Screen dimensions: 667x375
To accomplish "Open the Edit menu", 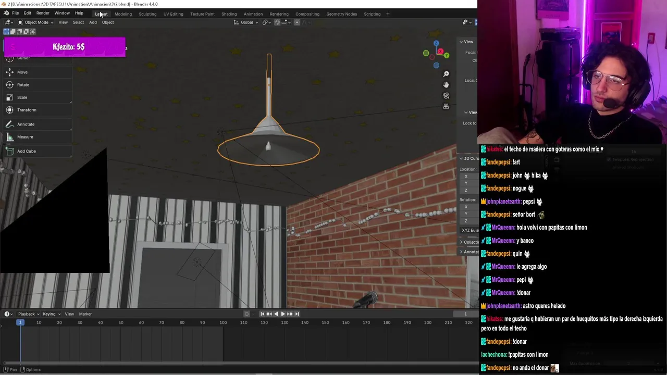I will tap(27, 14).
